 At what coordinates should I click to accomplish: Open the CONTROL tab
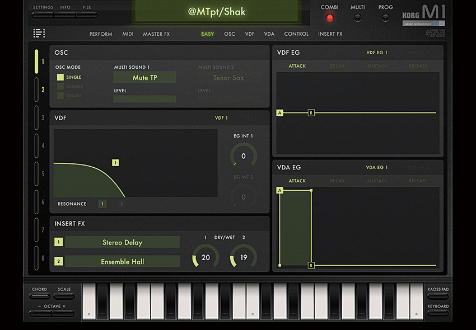[x=296, y=34]
